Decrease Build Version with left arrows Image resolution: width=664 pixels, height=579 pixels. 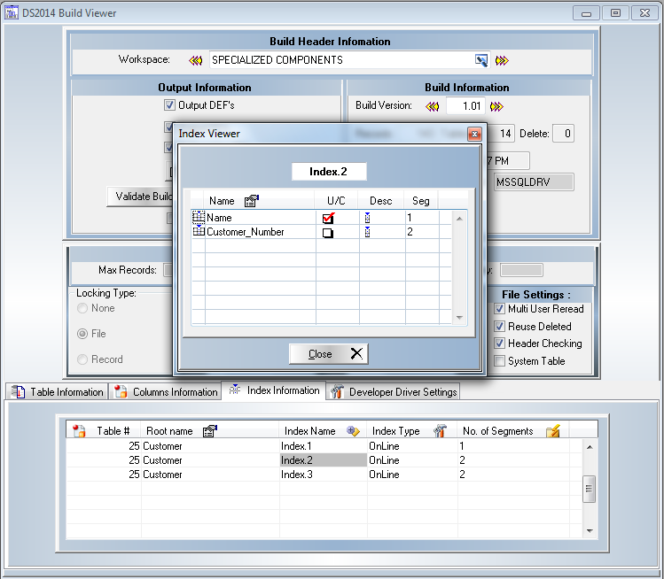point(433,106)
